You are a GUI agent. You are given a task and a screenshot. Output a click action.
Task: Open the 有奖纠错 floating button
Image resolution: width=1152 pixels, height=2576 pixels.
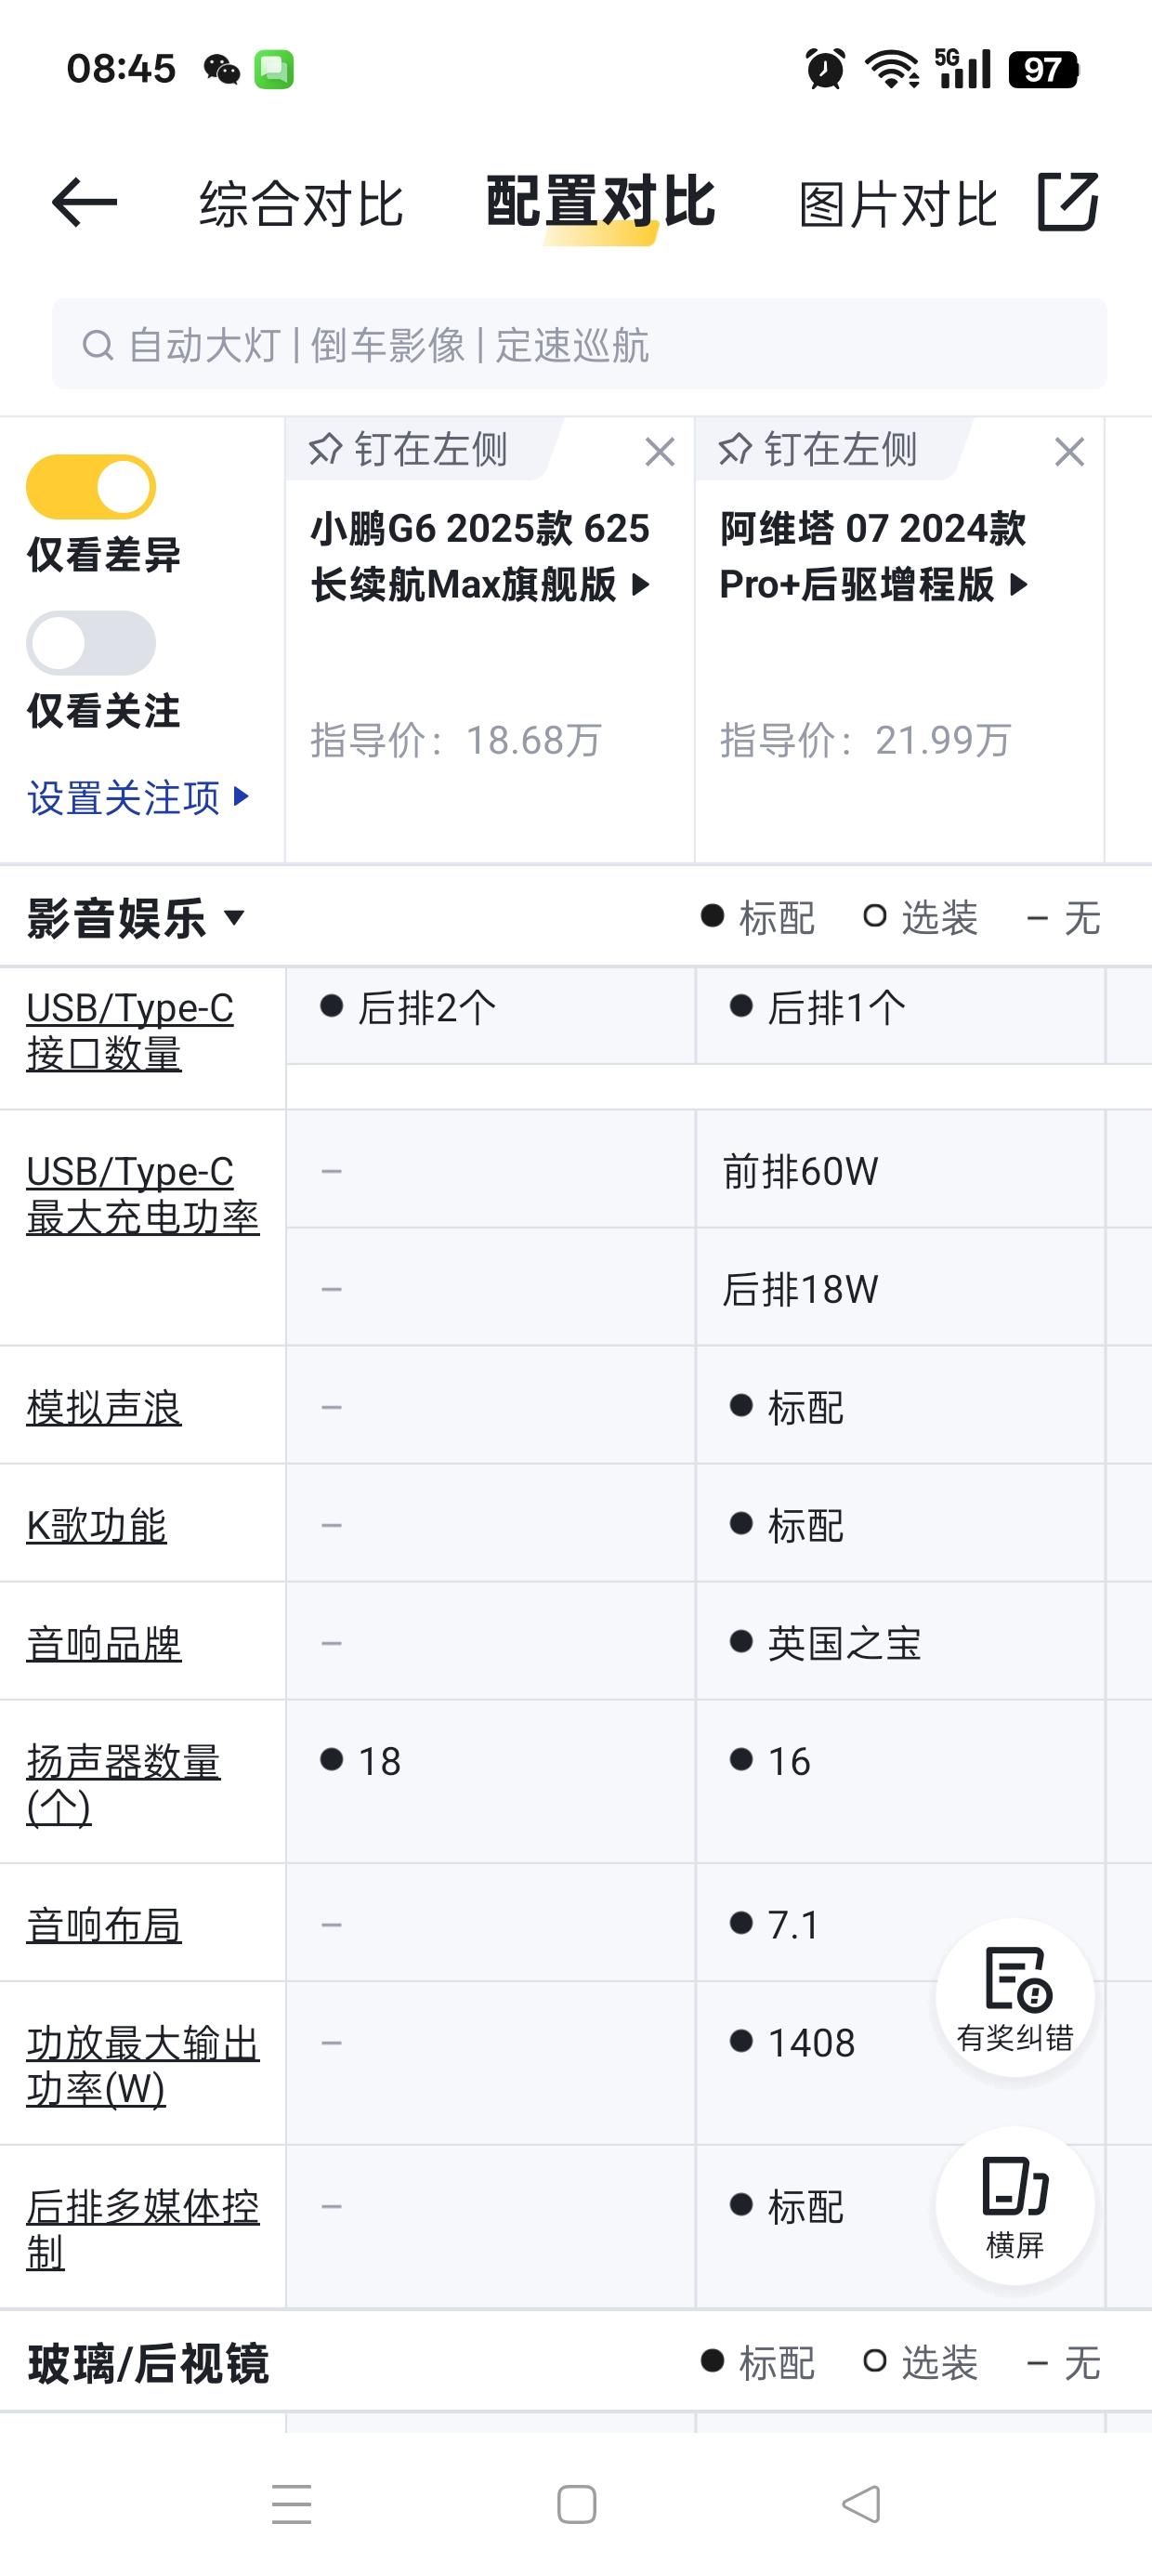[x=1015, y=1998]
